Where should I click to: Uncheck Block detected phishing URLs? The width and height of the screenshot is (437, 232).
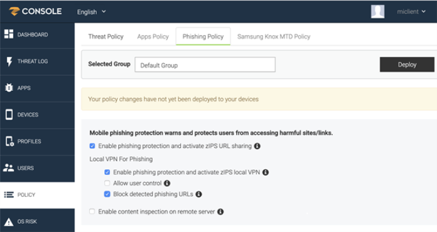point(107,194)
